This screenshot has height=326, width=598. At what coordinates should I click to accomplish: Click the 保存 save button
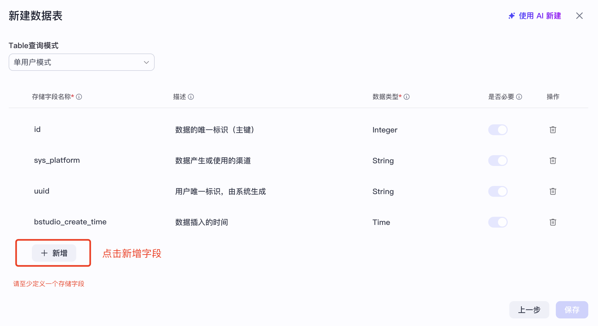coord(572,310)
